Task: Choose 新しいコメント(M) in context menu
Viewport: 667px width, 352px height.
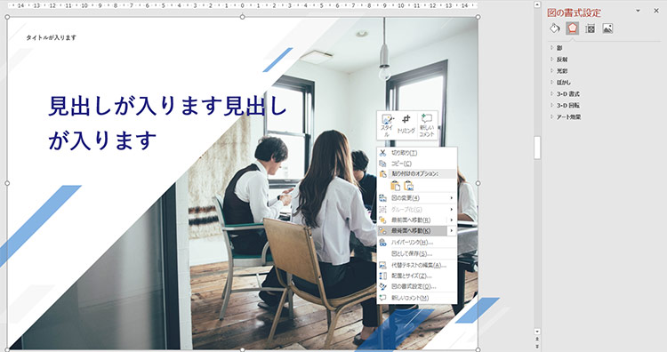Action: coord(417,298)
